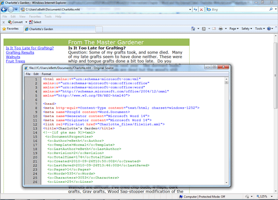The image size is (278, 200).
Task: Click the Internet Explorer logo in title bar
Action: click(2, 3)
